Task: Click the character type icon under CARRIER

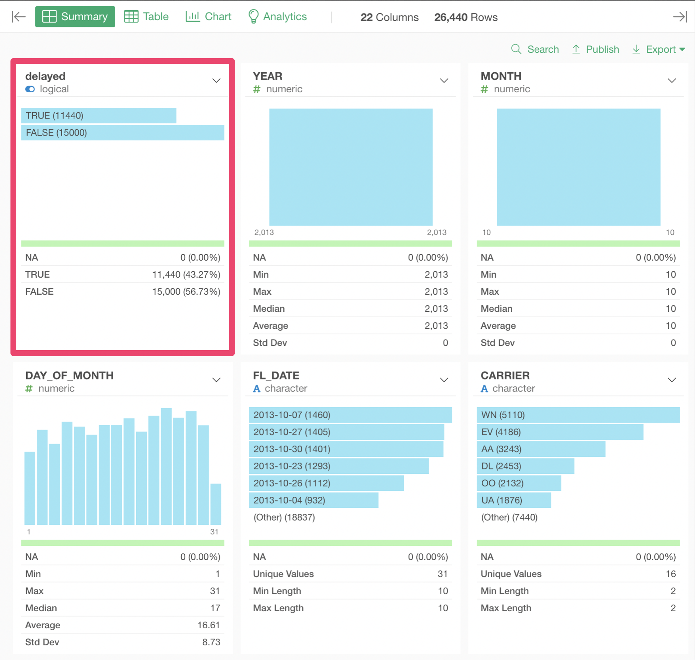Action: point(484,389)
